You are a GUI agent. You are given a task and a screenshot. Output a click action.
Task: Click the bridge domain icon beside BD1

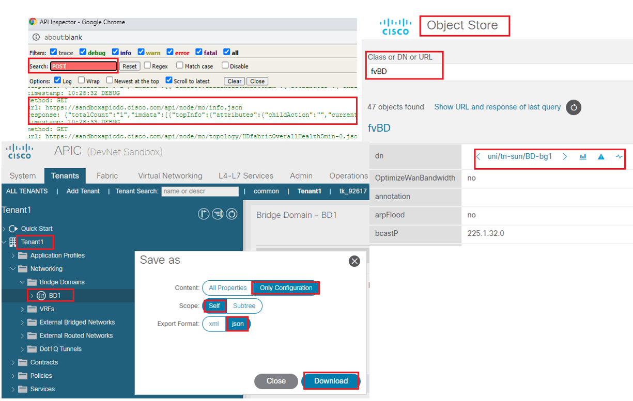41,296
